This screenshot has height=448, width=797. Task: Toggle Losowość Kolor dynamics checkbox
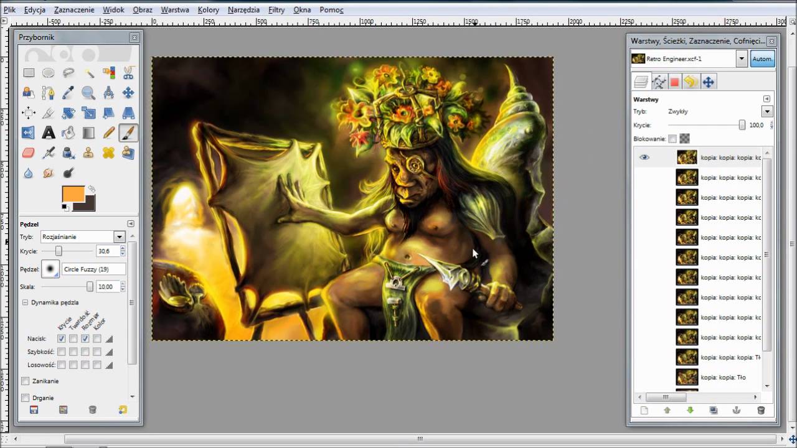coord(97,365)
